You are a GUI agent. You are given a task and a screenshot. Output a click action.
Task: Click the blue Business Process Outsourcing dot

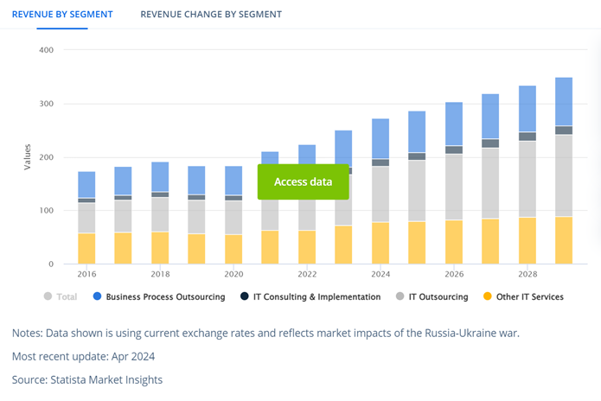tap(98, 297)
